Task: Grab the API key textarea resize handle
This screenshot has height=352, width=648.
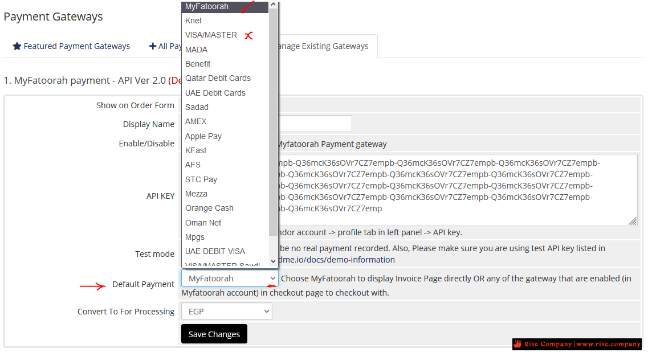Action: tap(633, 222)
